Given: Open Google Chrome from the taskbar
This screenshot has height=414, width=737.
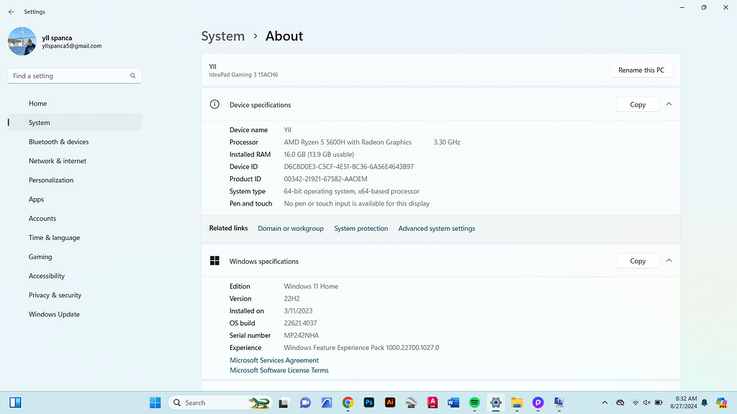Looking at the screenshot, I should 348,402.
